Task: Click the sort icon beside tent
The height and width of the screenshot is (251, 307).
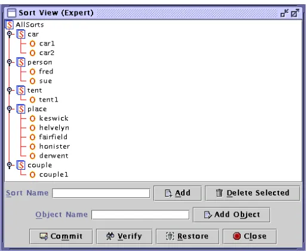Action: [21, 90]
